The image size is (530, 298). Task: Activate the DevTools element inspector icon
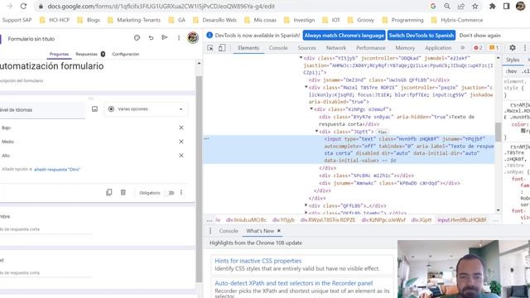pyautogui.click(x=210, y=48)
